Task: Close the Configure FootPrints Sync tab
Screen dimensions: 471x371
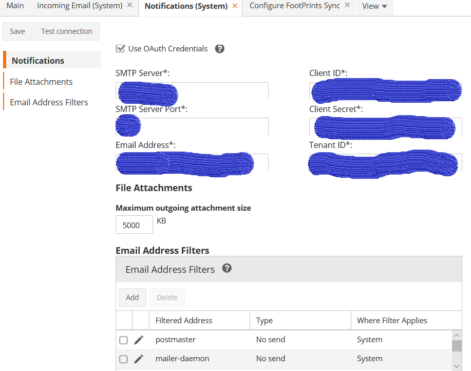Action: pos(347,5)
